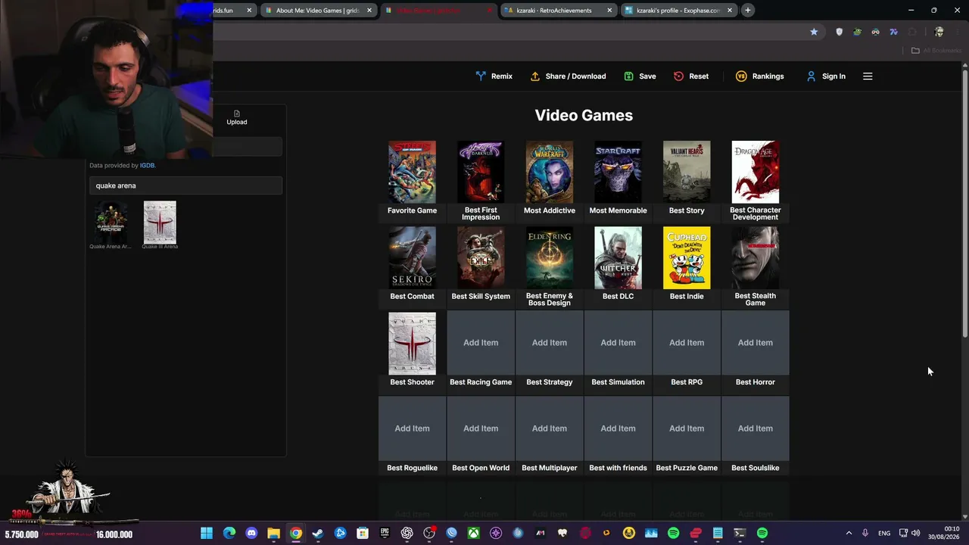Close the Exophase browser tab
The height and width of the screenshot is (545, 969).
[730, 11]
